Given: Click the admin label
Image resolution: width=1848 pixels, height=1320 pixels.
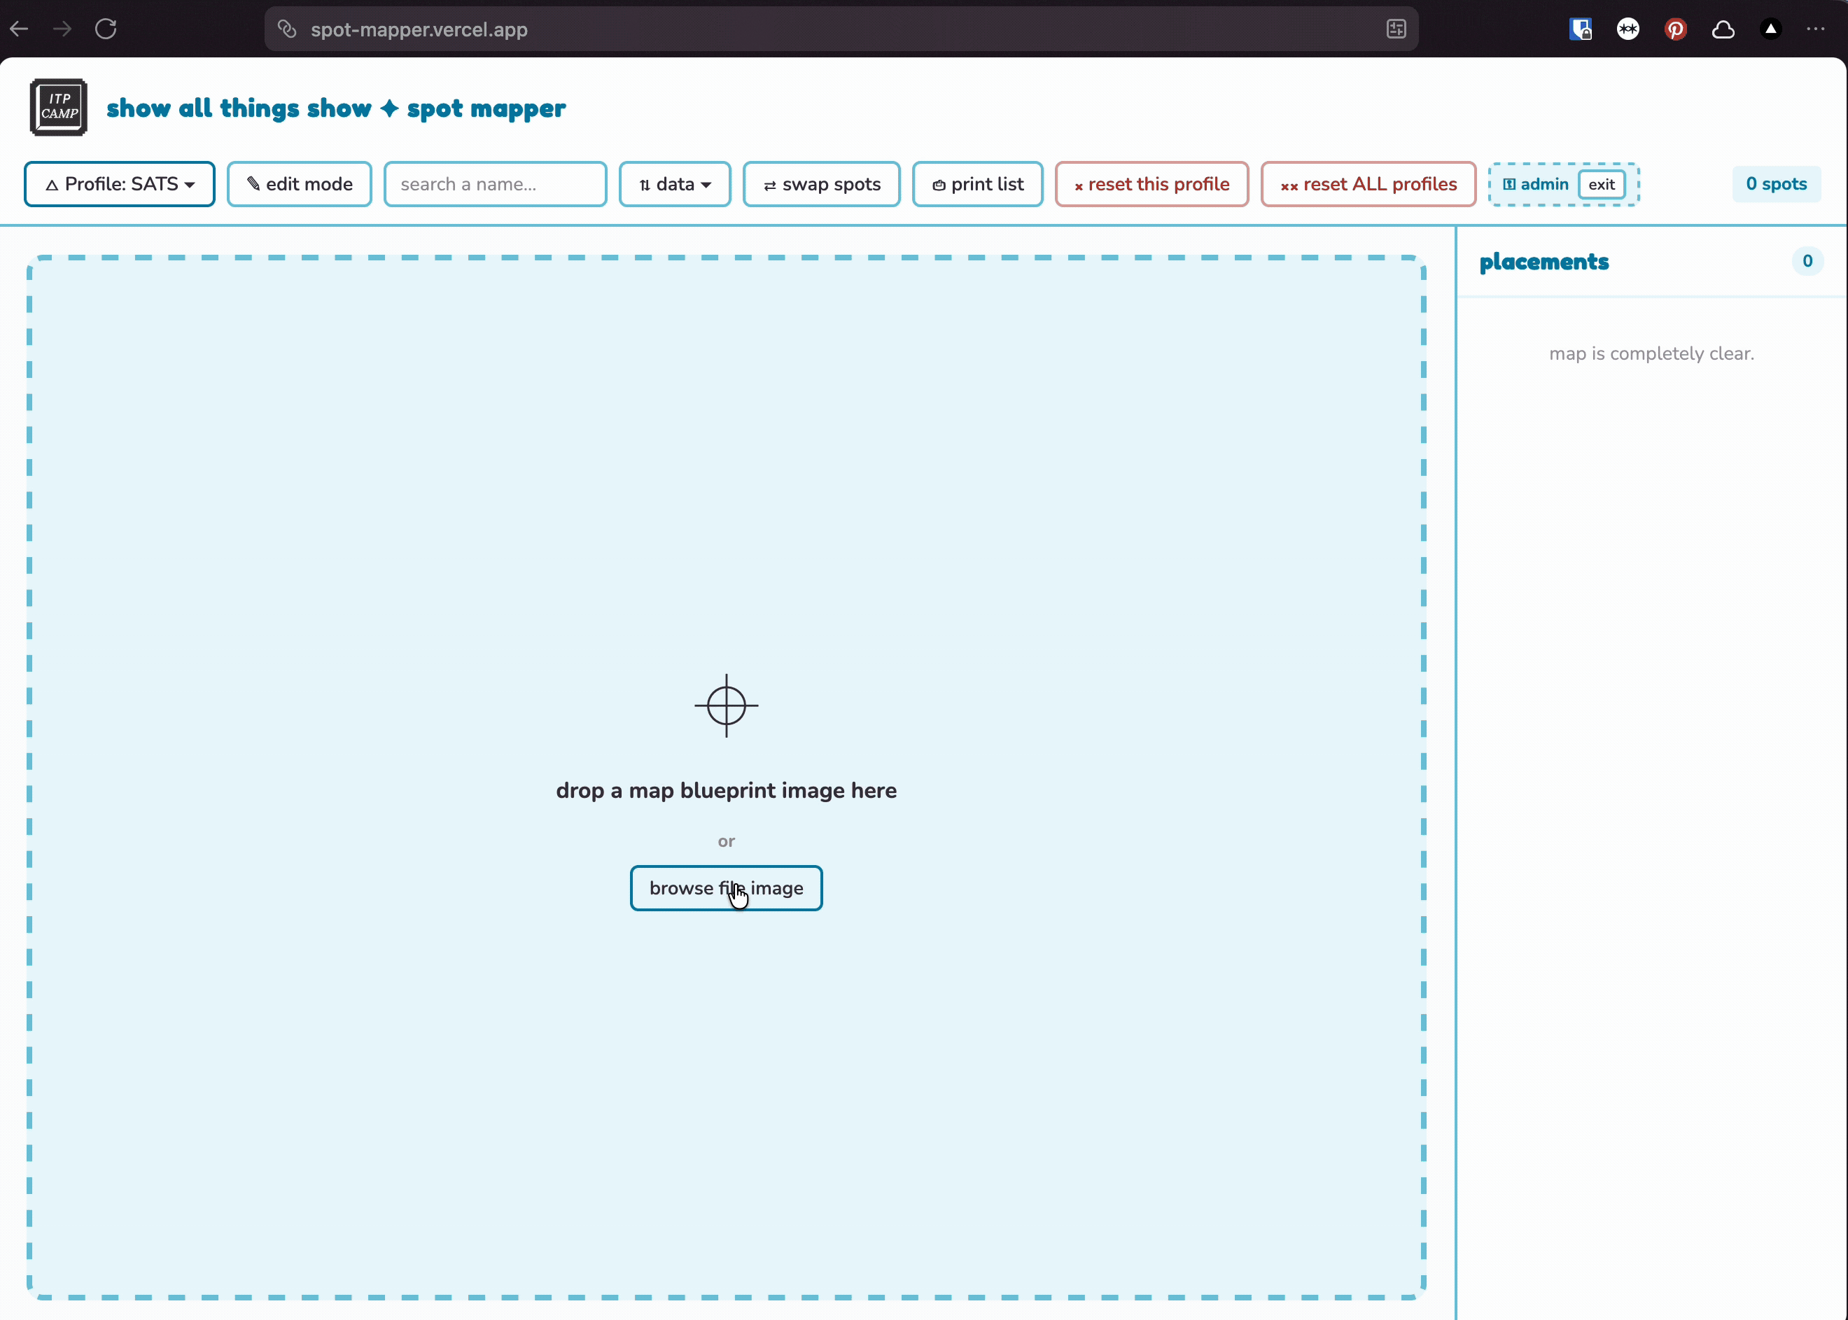Looking at the screenshot, I should pos(1535,185).
